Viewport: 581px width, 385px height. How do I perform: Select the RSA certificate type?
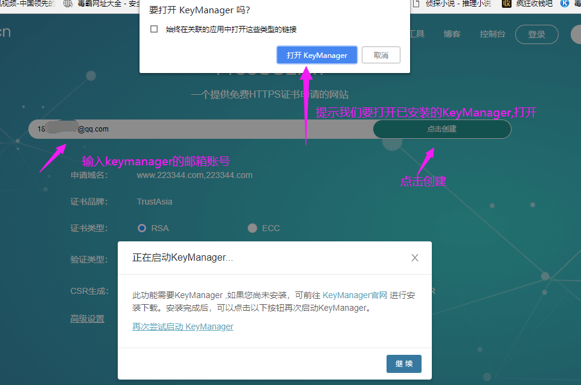[x=142, y=228]
